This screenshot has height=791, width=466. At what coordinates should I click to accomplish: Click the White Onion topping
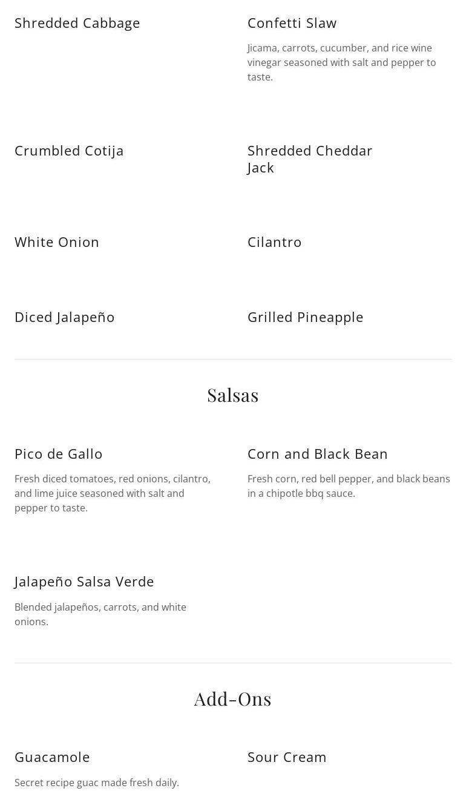tap(57, 242)
